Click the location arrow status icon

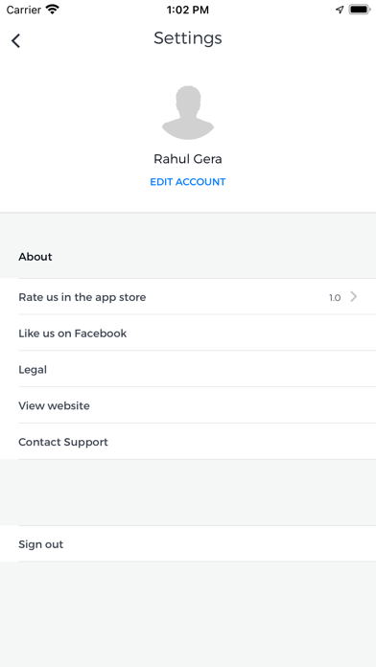point(340,10)
